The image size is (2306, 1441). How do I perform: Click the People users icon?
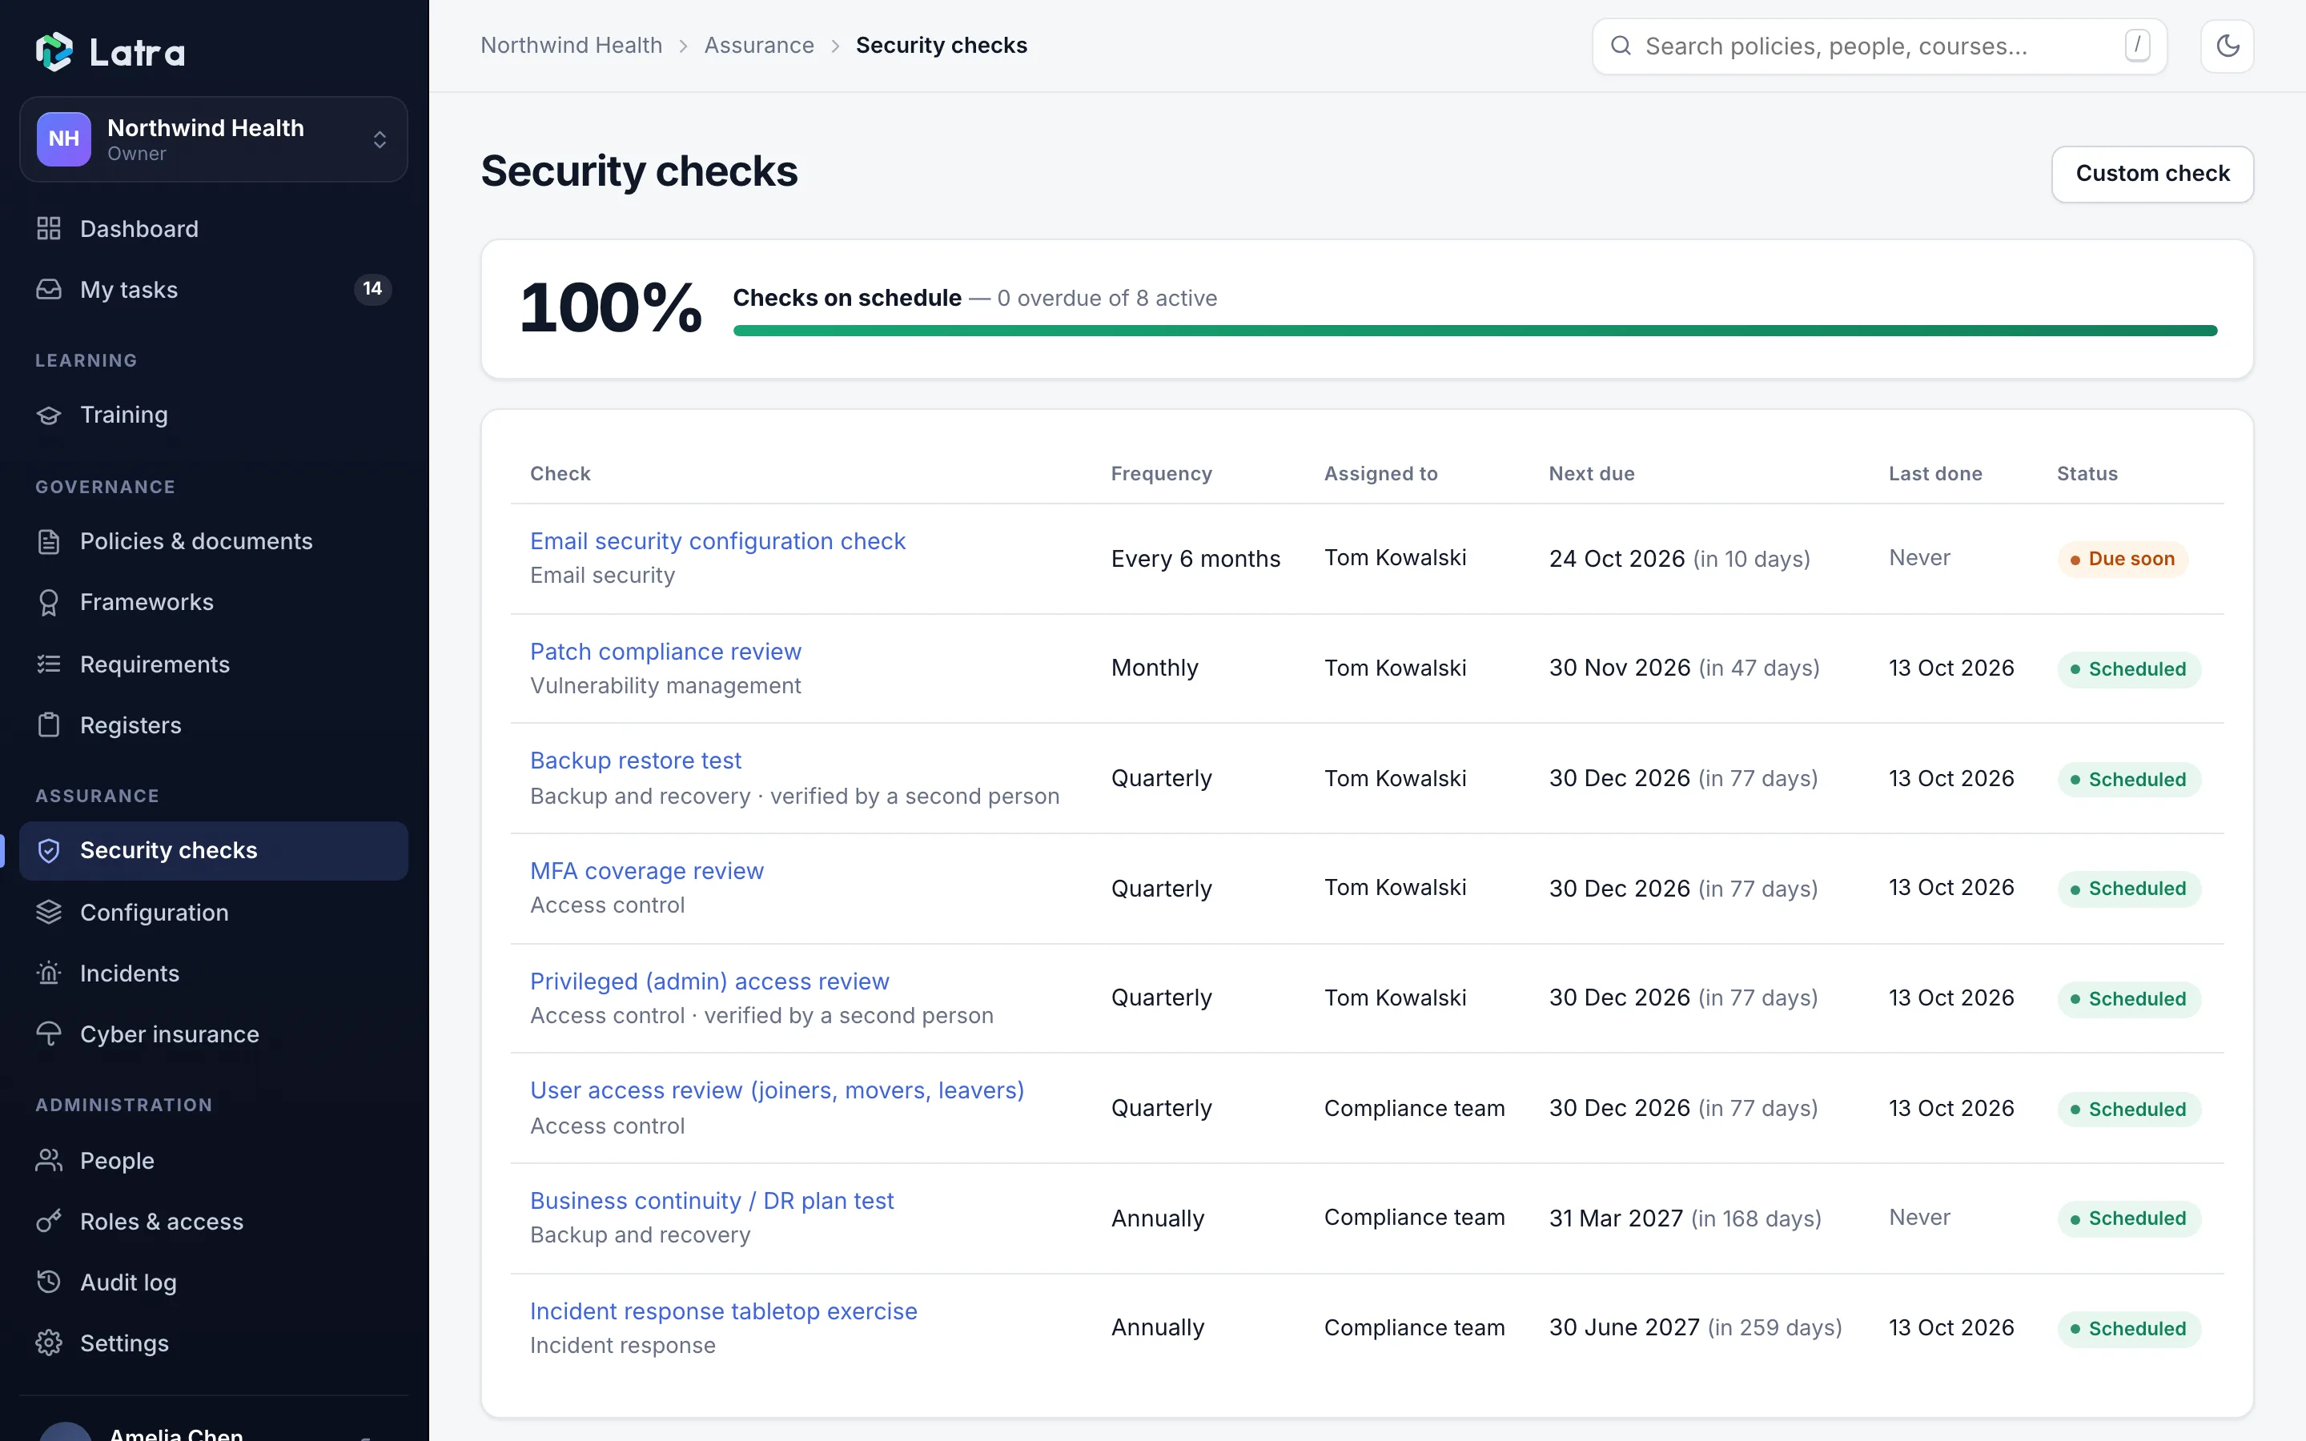tap(49, 1161)
